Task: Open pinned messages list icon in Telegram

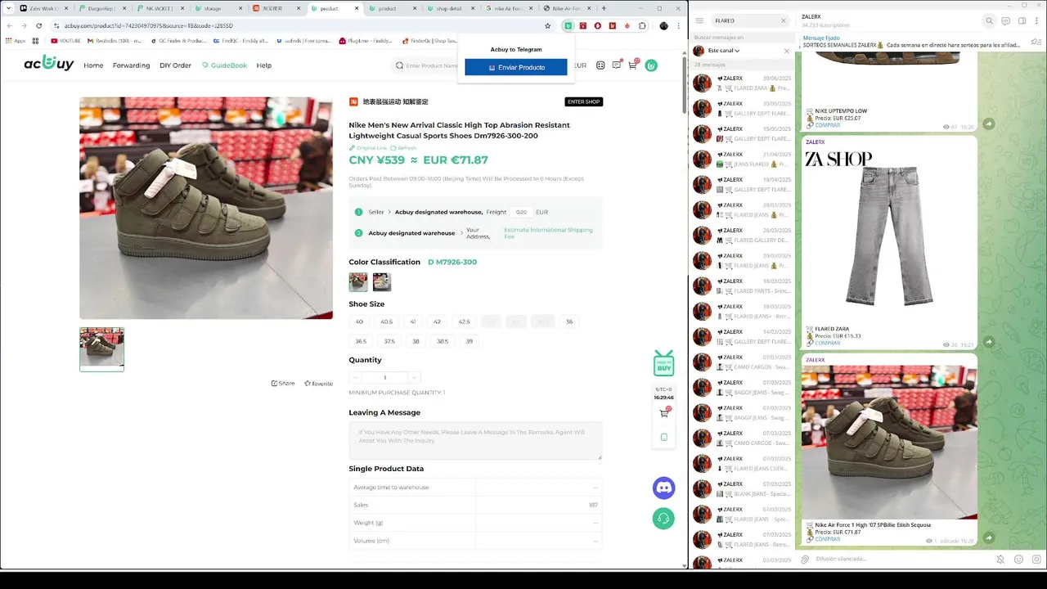Action: (x=1036, y=41)
